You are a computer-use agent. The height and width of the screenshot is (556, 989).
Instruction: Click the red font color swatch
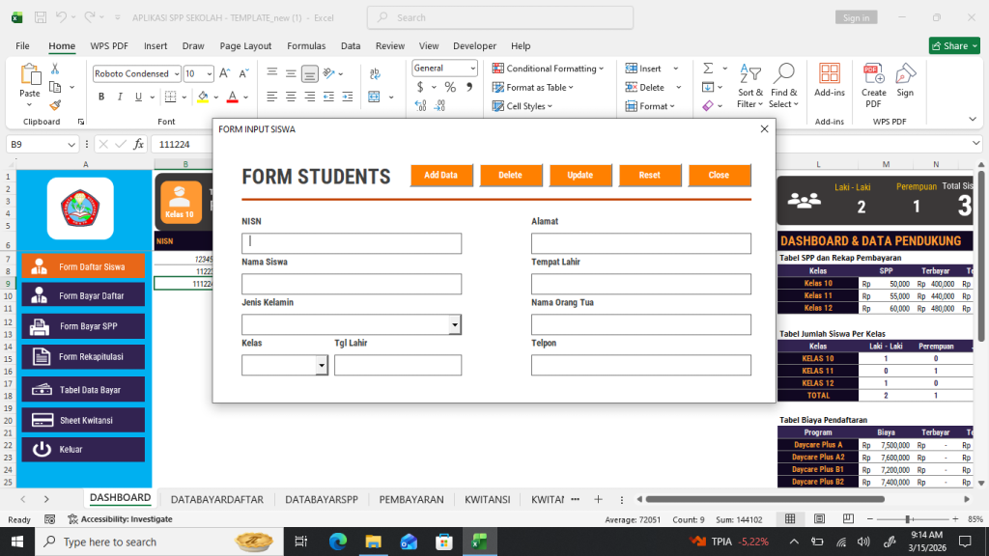click(231, 97)
